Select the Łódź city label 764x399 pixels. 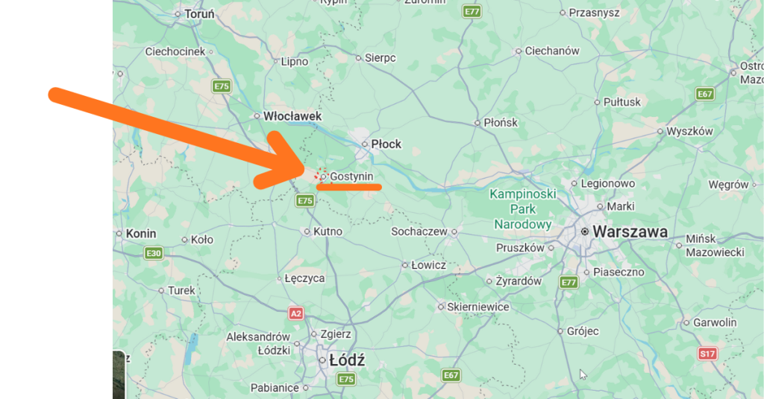(x=347, y=360)
